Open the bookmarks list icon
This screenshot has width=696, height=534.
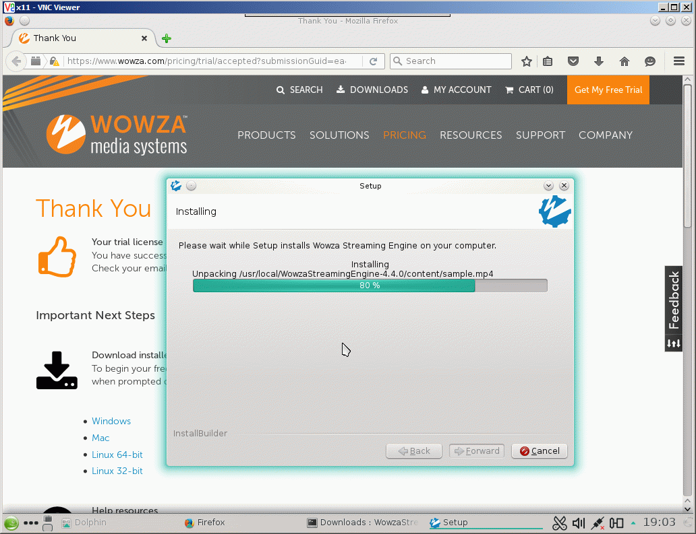pos(548,61)
